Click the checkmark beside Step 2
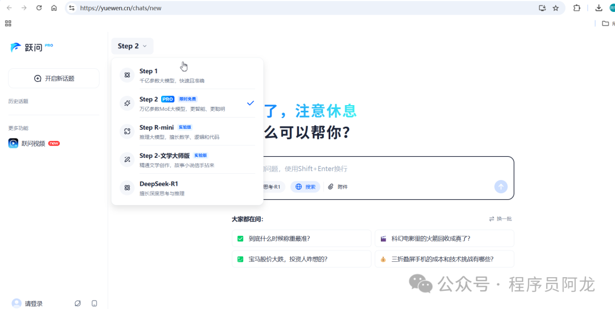This screenshot has width=615, height=309. [x=251, y=103]
